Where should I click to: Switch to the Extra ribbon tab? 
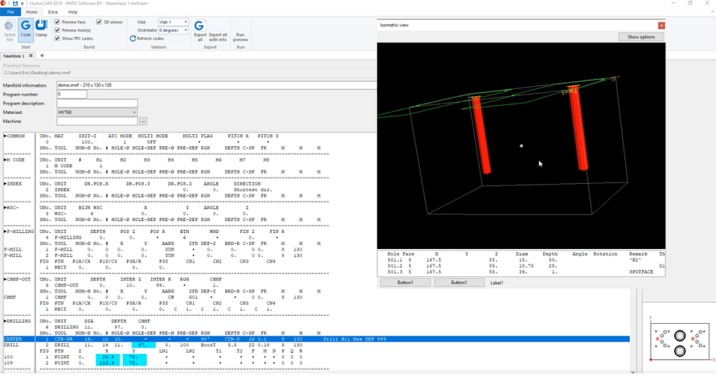click(x=52, y=12)
